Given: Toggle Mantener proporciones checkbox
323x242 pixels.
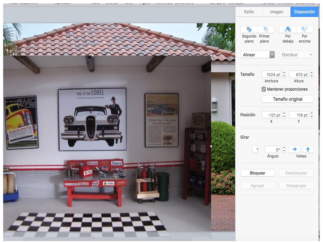Looking at the screenshot, I should 264,89.
